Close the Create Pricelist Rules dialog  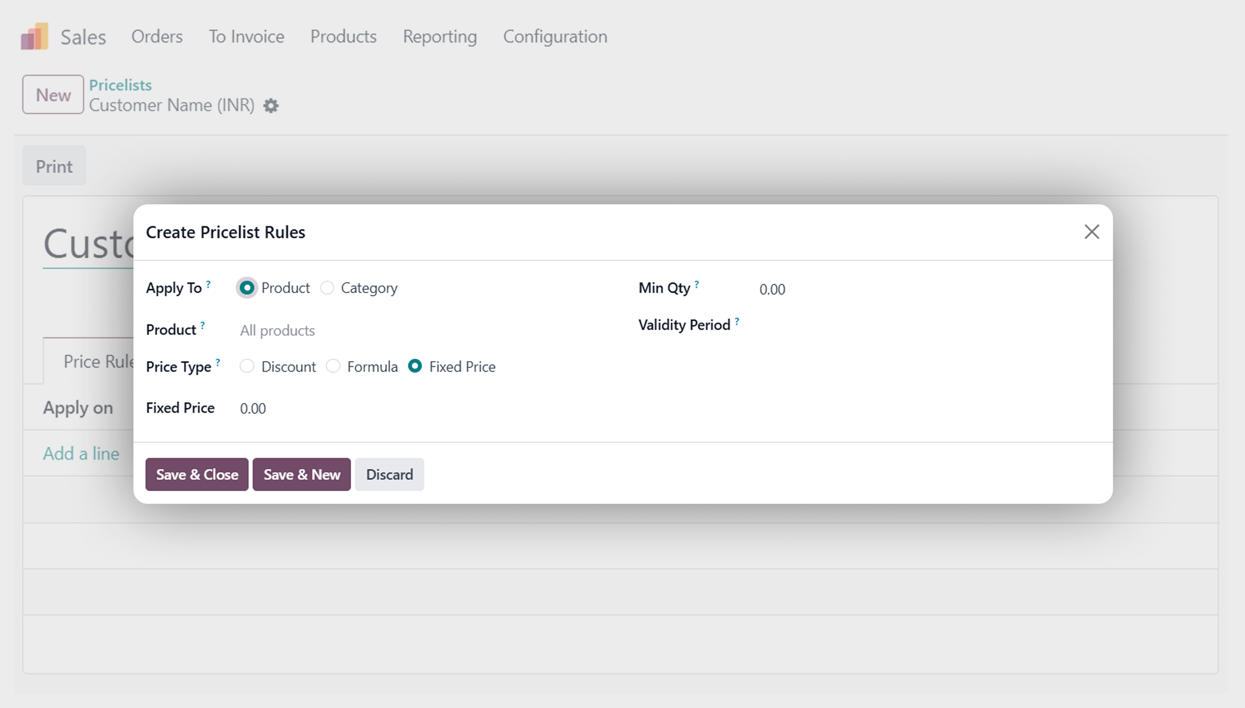coord(1092,232)
